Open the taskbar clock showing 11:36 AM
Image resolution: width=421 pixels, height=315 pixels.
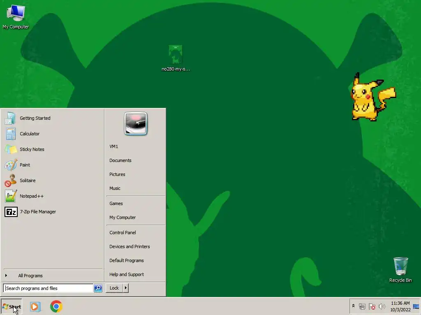[400, 306]
